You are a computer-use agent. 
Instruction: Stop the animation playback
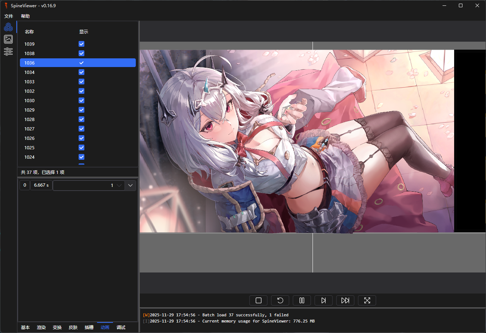coord(259,300)
